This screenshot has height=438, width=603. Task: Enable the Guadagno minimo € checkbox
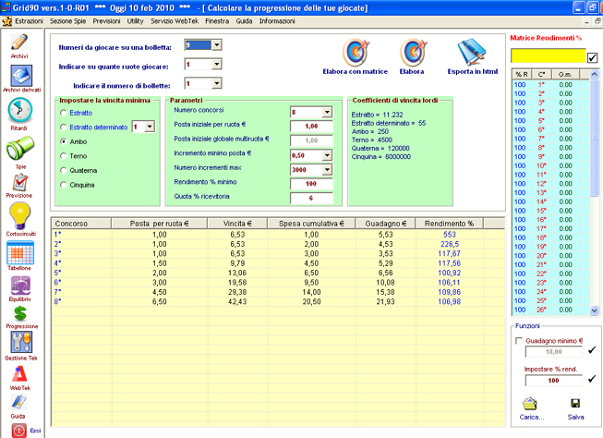tap(519, 341)
